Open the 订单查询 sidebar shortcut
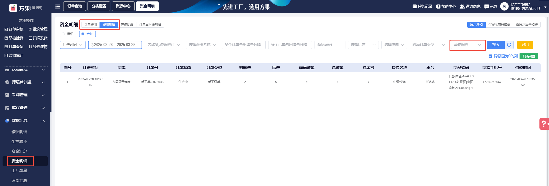Screen dimensions: 549x186 14,46
